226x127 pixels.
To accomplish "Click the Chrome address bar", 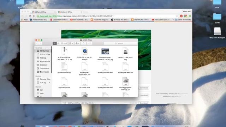I will tap(107, 16).
